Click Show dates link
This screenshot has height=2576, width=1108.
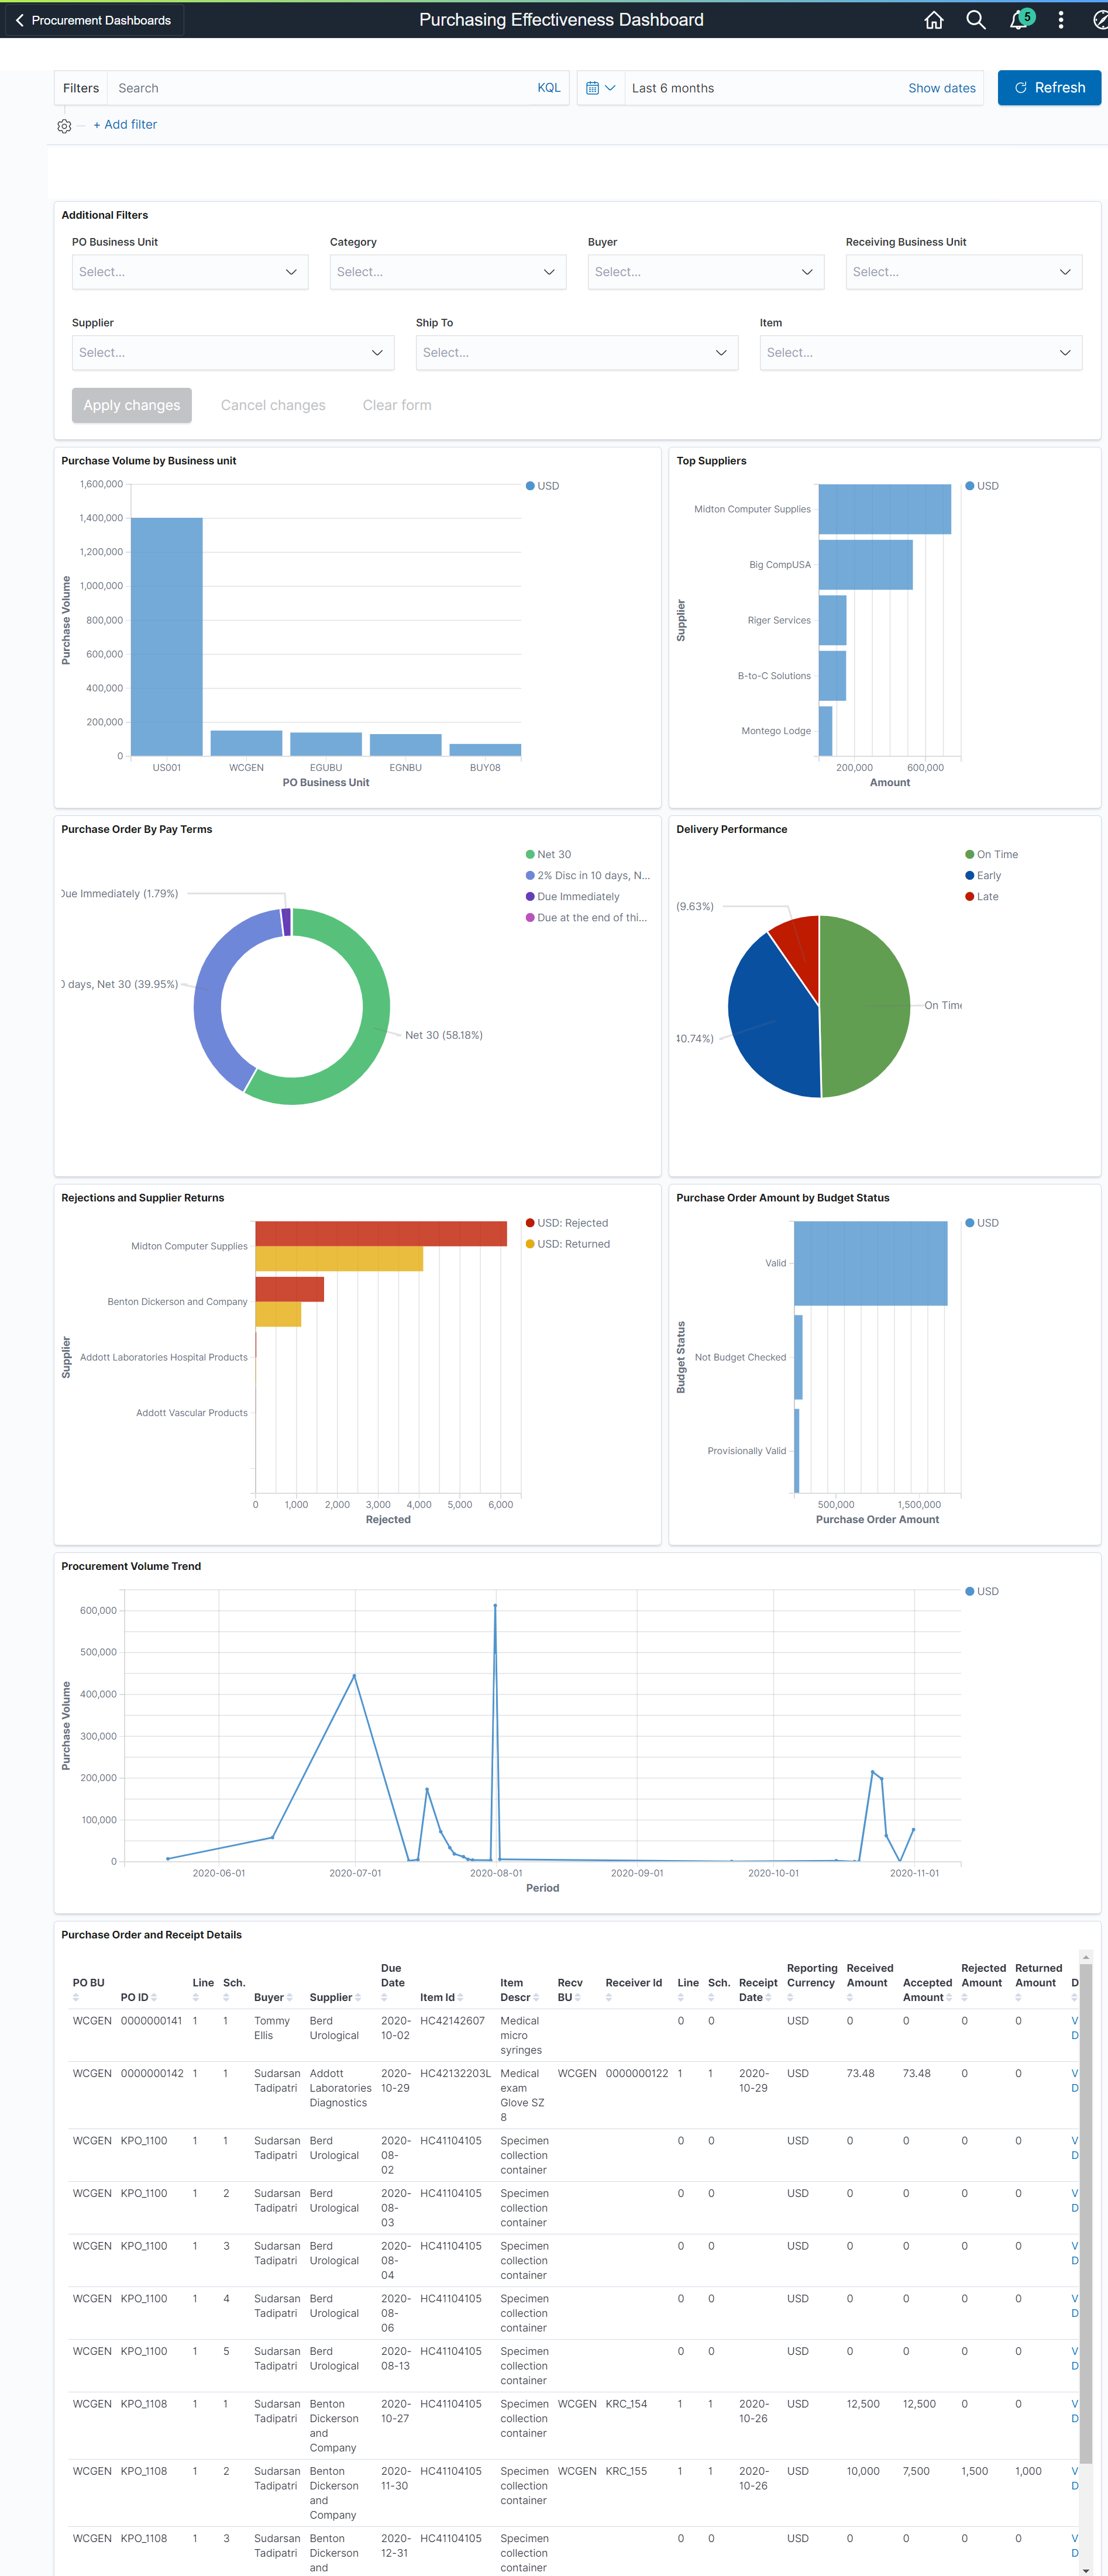click(x=941, y=88)
